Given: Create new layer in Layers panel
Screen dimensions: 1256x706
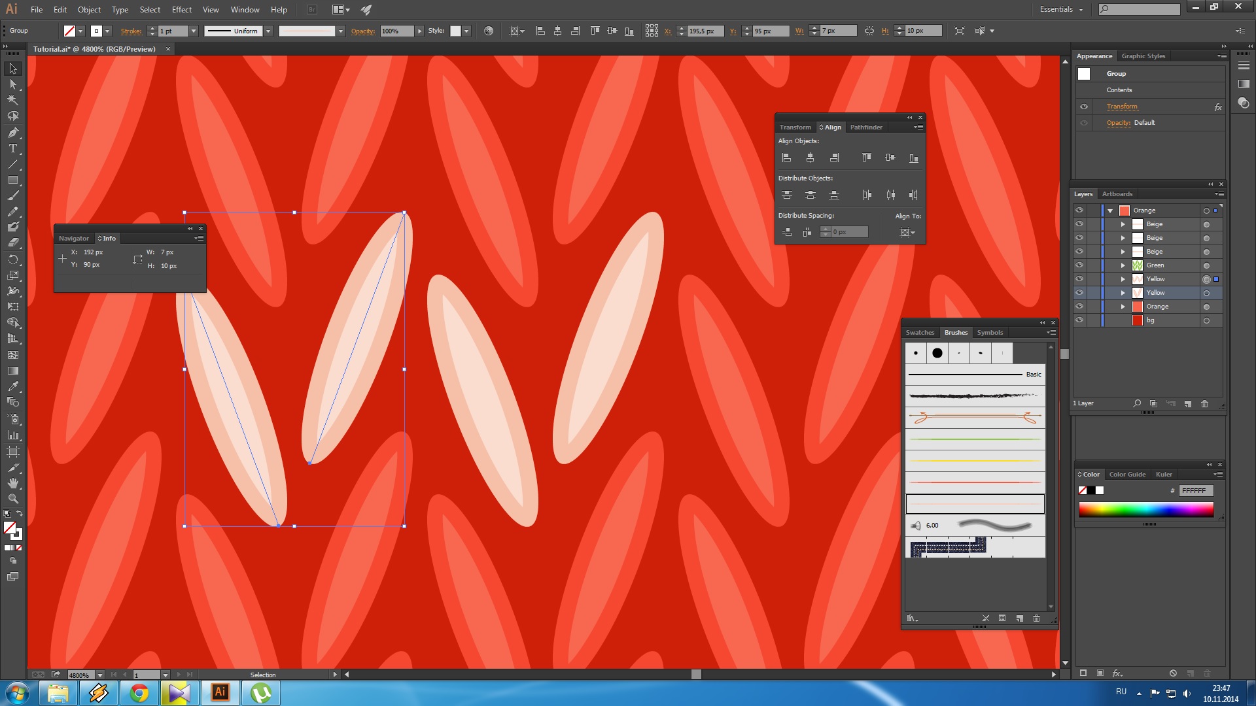Looking at the screenshot, I should click(x=1187, y=403).
